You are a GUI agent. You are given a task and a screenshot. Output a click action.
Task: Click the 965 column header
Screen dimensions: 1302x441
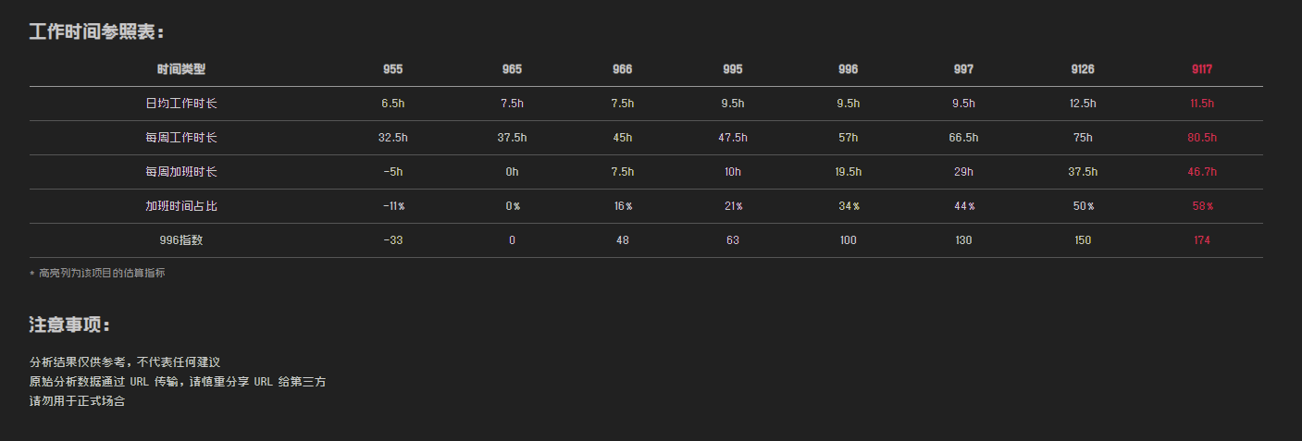pos(512,69)
